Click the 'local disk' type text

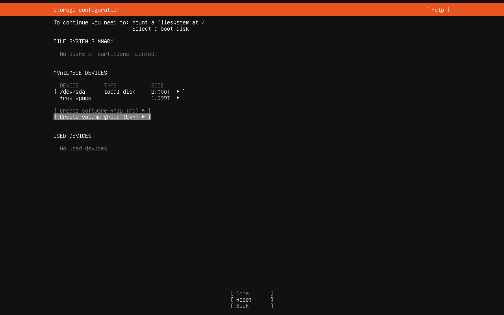click(x=120, y=92)
